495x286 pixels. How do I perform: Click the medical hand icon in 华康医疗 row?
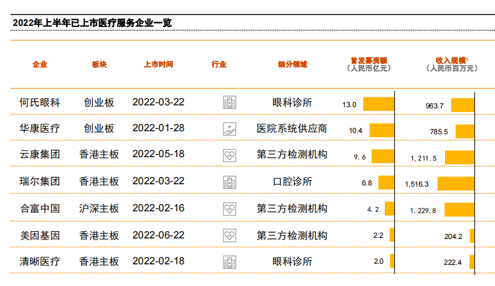(229, 129)
